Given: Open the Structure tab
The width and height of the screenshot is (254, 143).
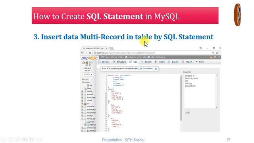Looking at the screenshot, I should tap(119, 62).
